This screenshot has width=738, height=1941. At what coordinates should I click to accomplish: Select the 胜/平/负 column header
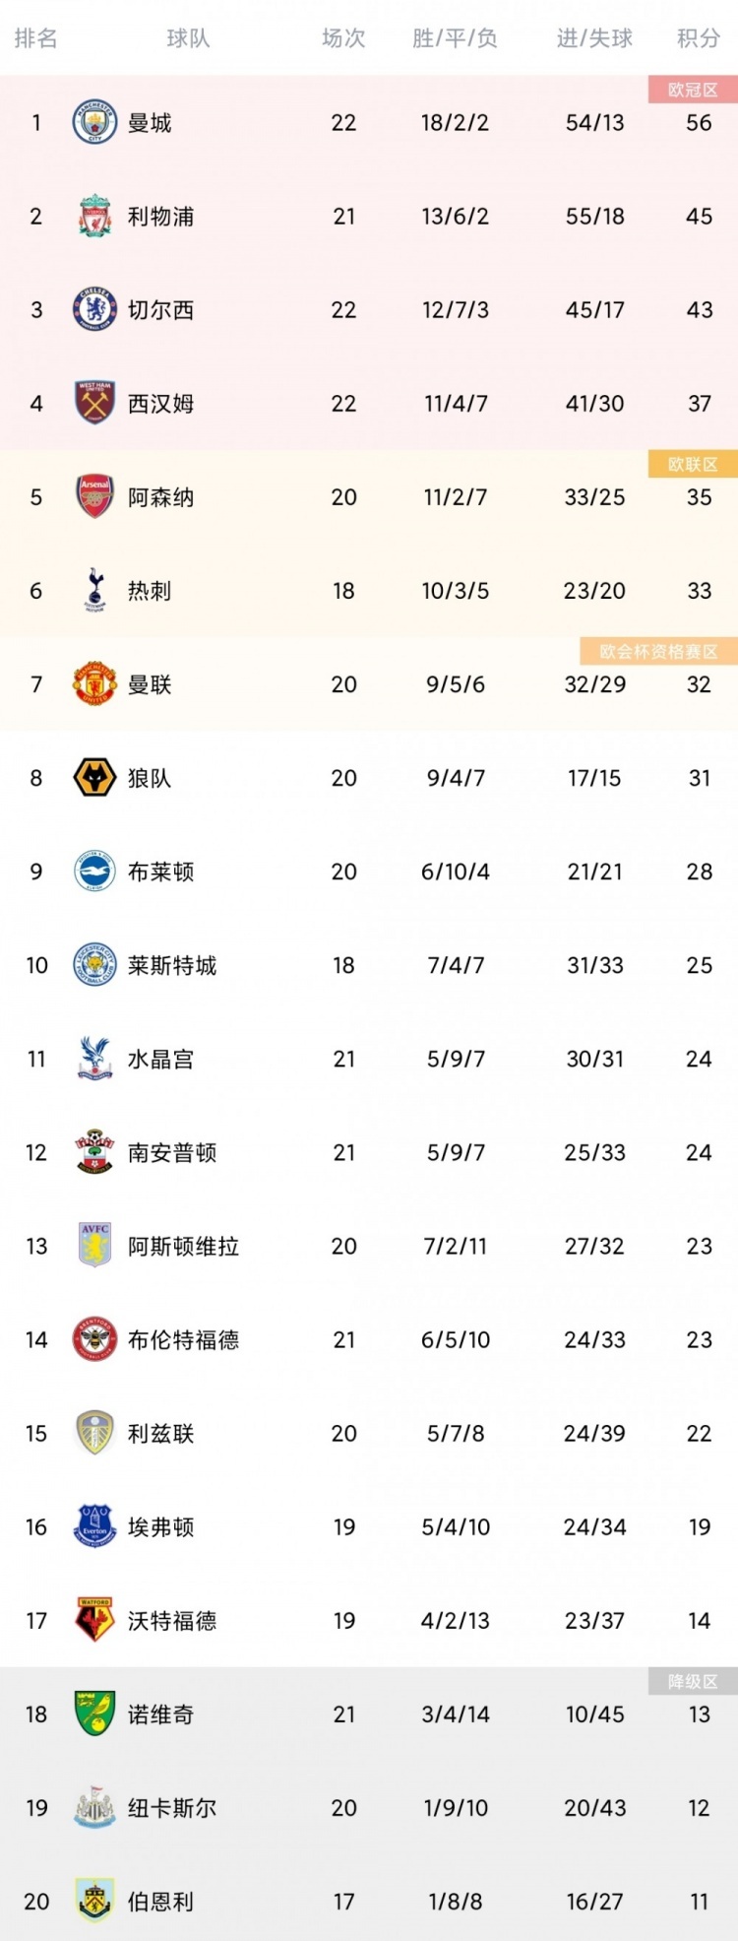click(x=455, y=38)
